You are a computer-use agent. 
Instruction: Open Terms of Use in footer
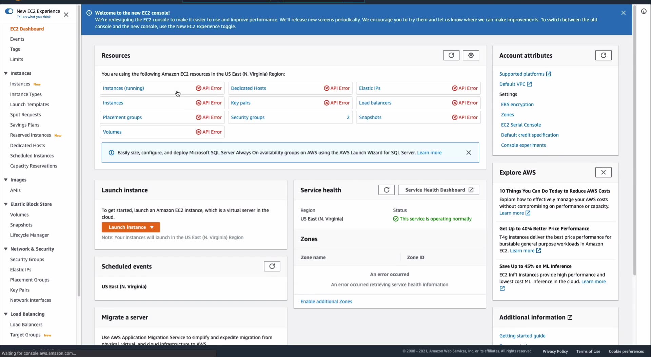tap(588, 352)
